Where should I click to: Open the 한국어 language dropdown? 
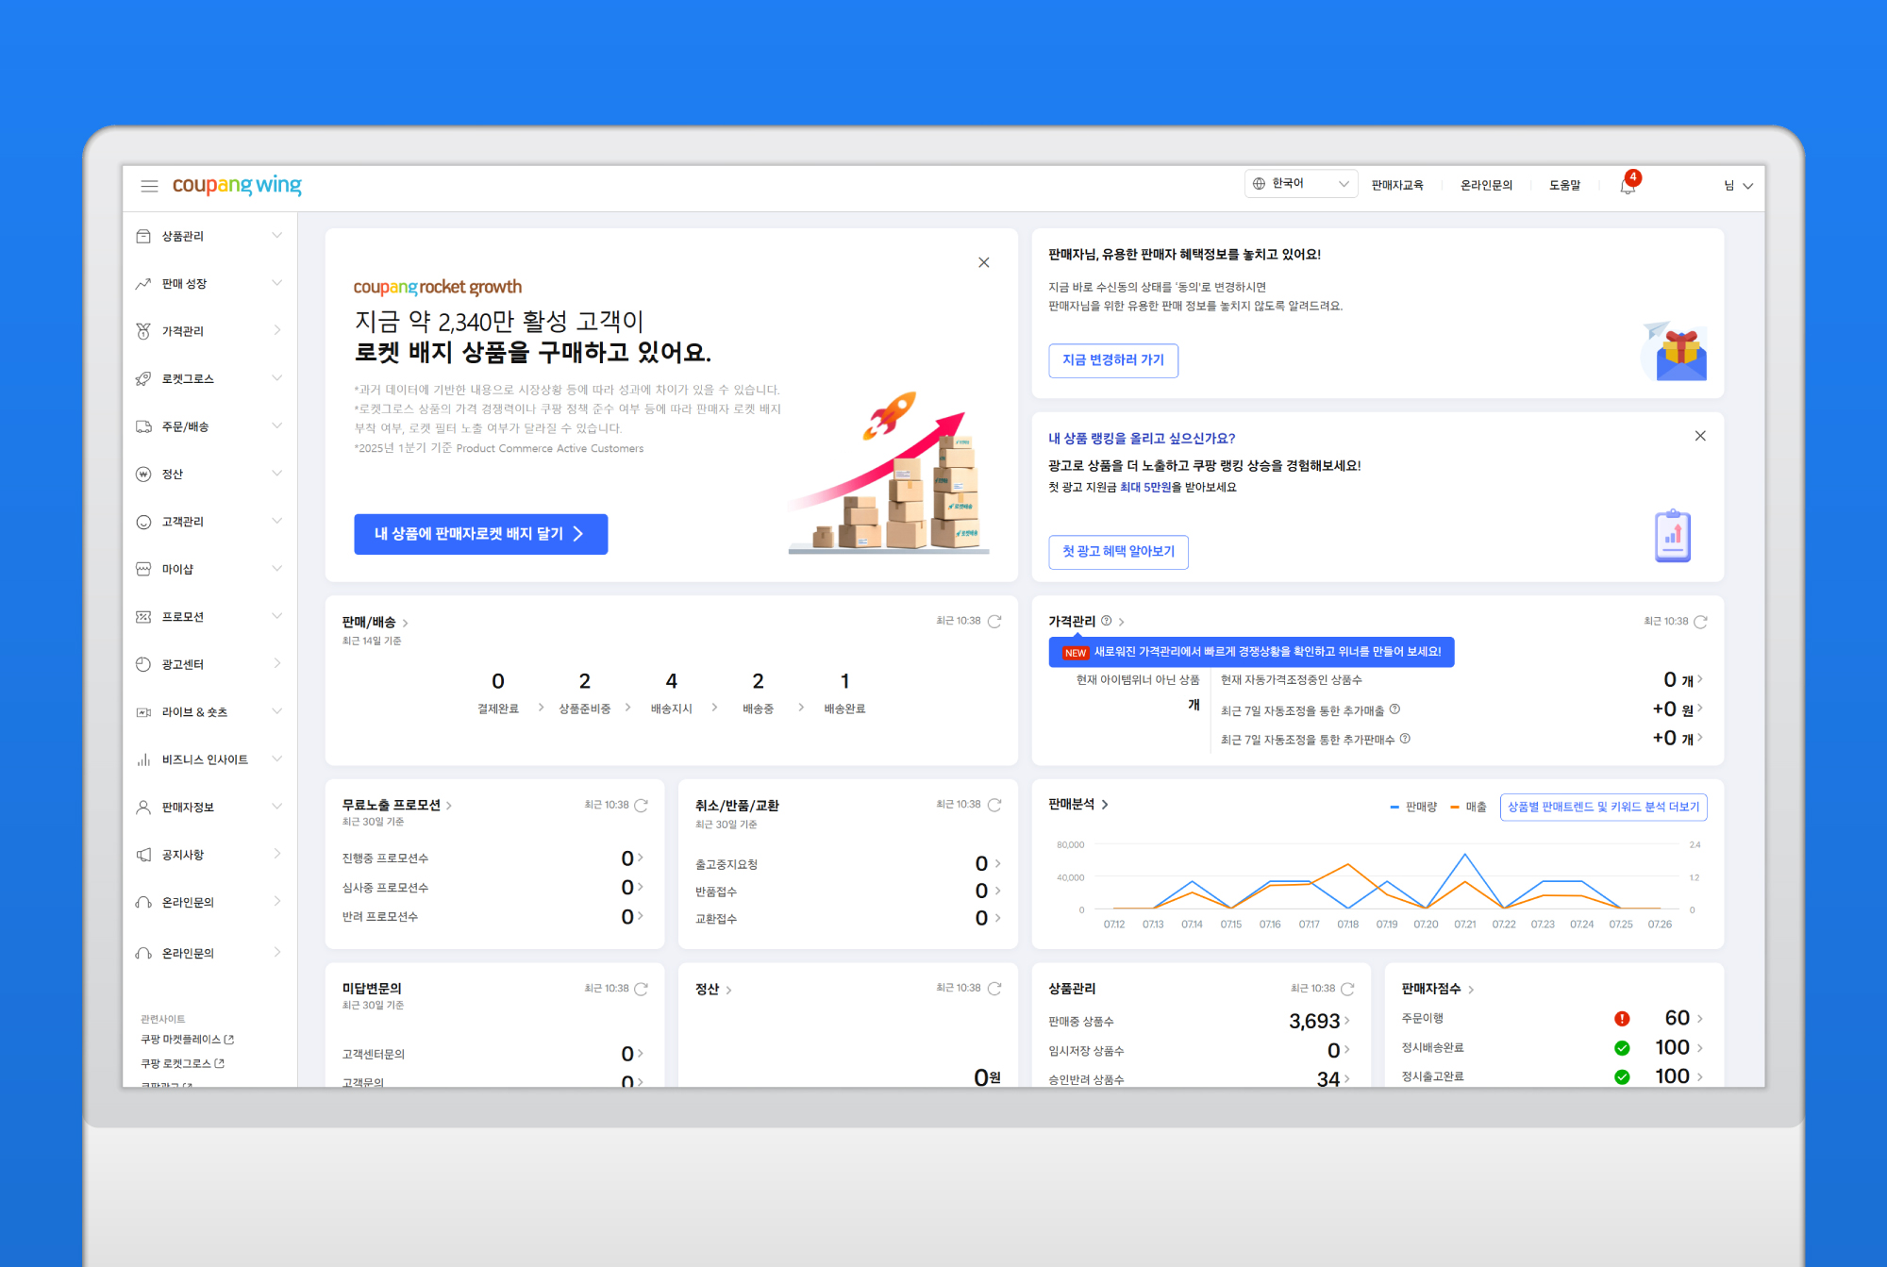click(1301, 184)
